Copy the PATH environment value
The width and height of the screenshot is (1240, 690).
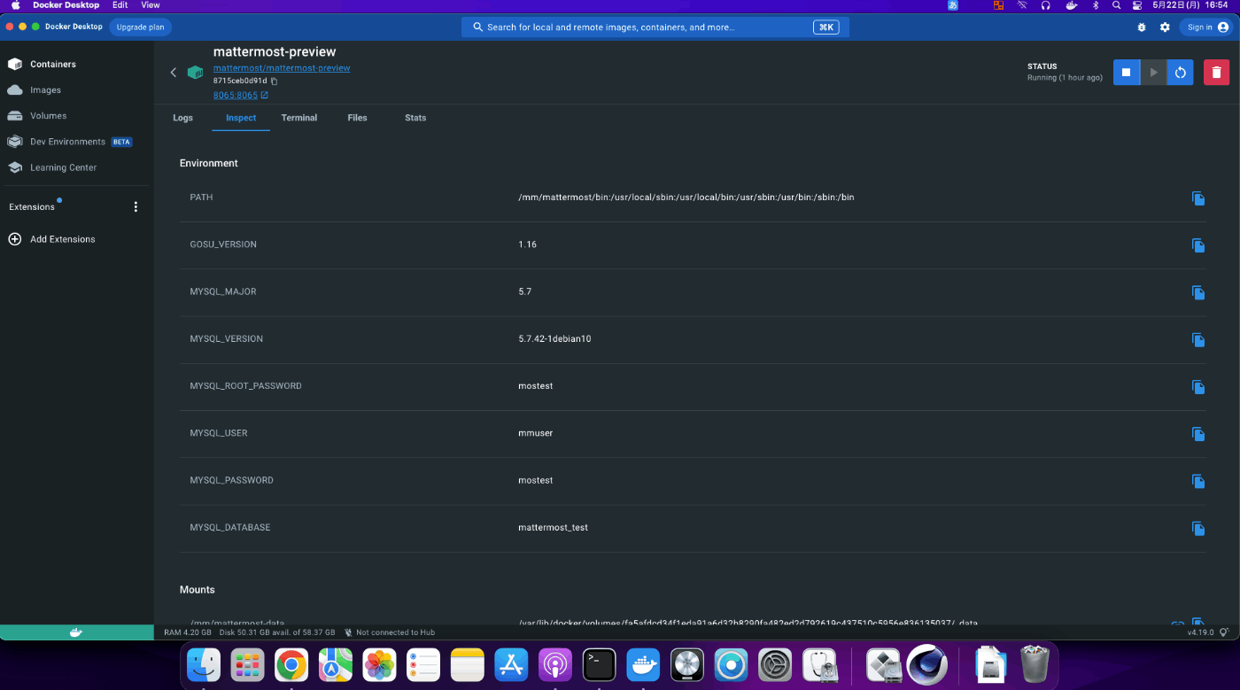1198,198
